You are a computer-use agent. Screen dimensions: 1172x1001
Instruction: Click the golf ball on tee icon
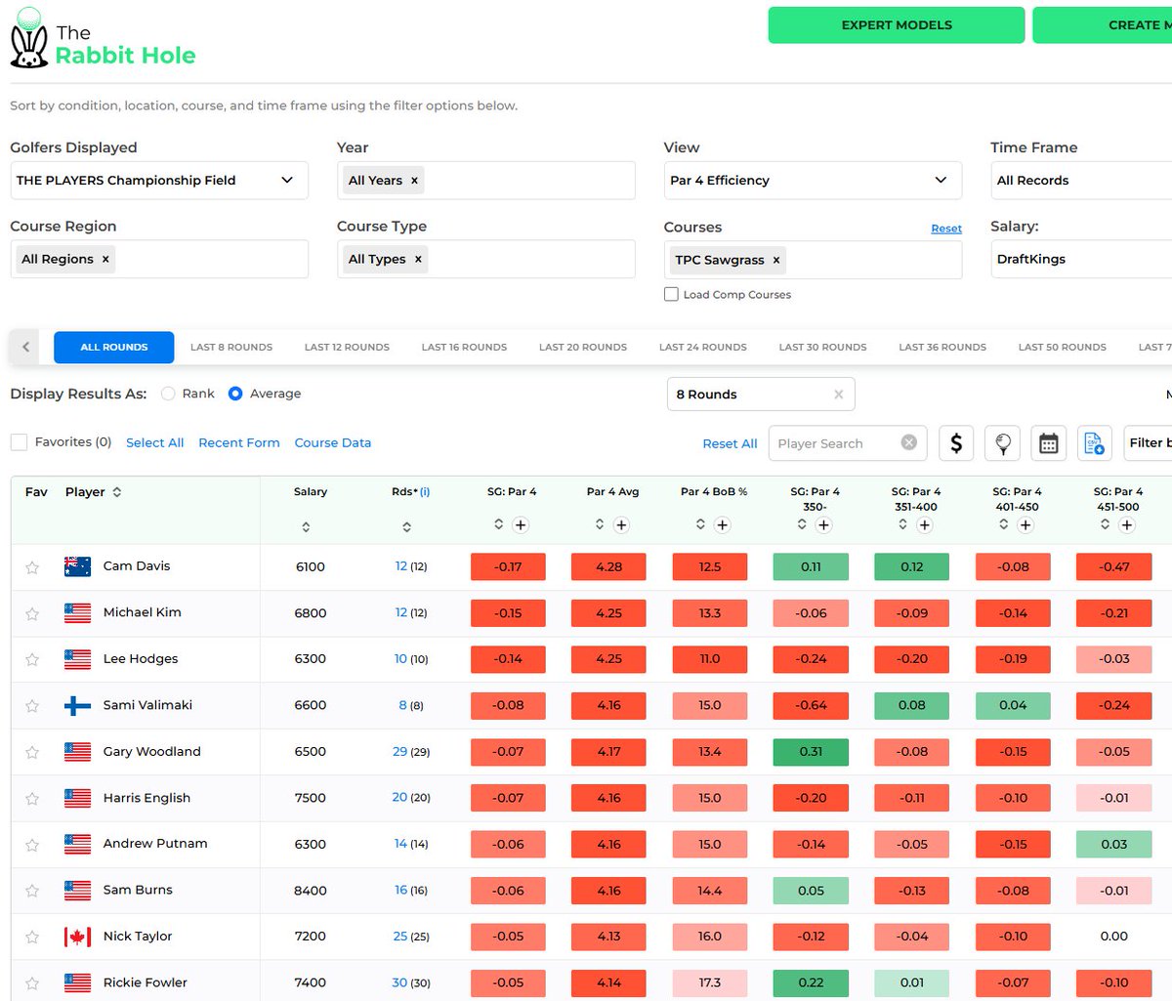(x=1002, y=443)
